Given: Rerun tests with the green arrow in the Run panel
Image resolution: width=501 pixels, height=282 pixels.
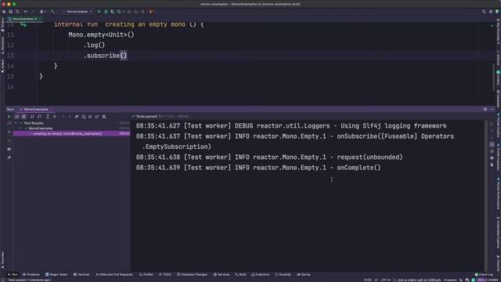Looking at the screenshot, I should [x=9, y=117].
